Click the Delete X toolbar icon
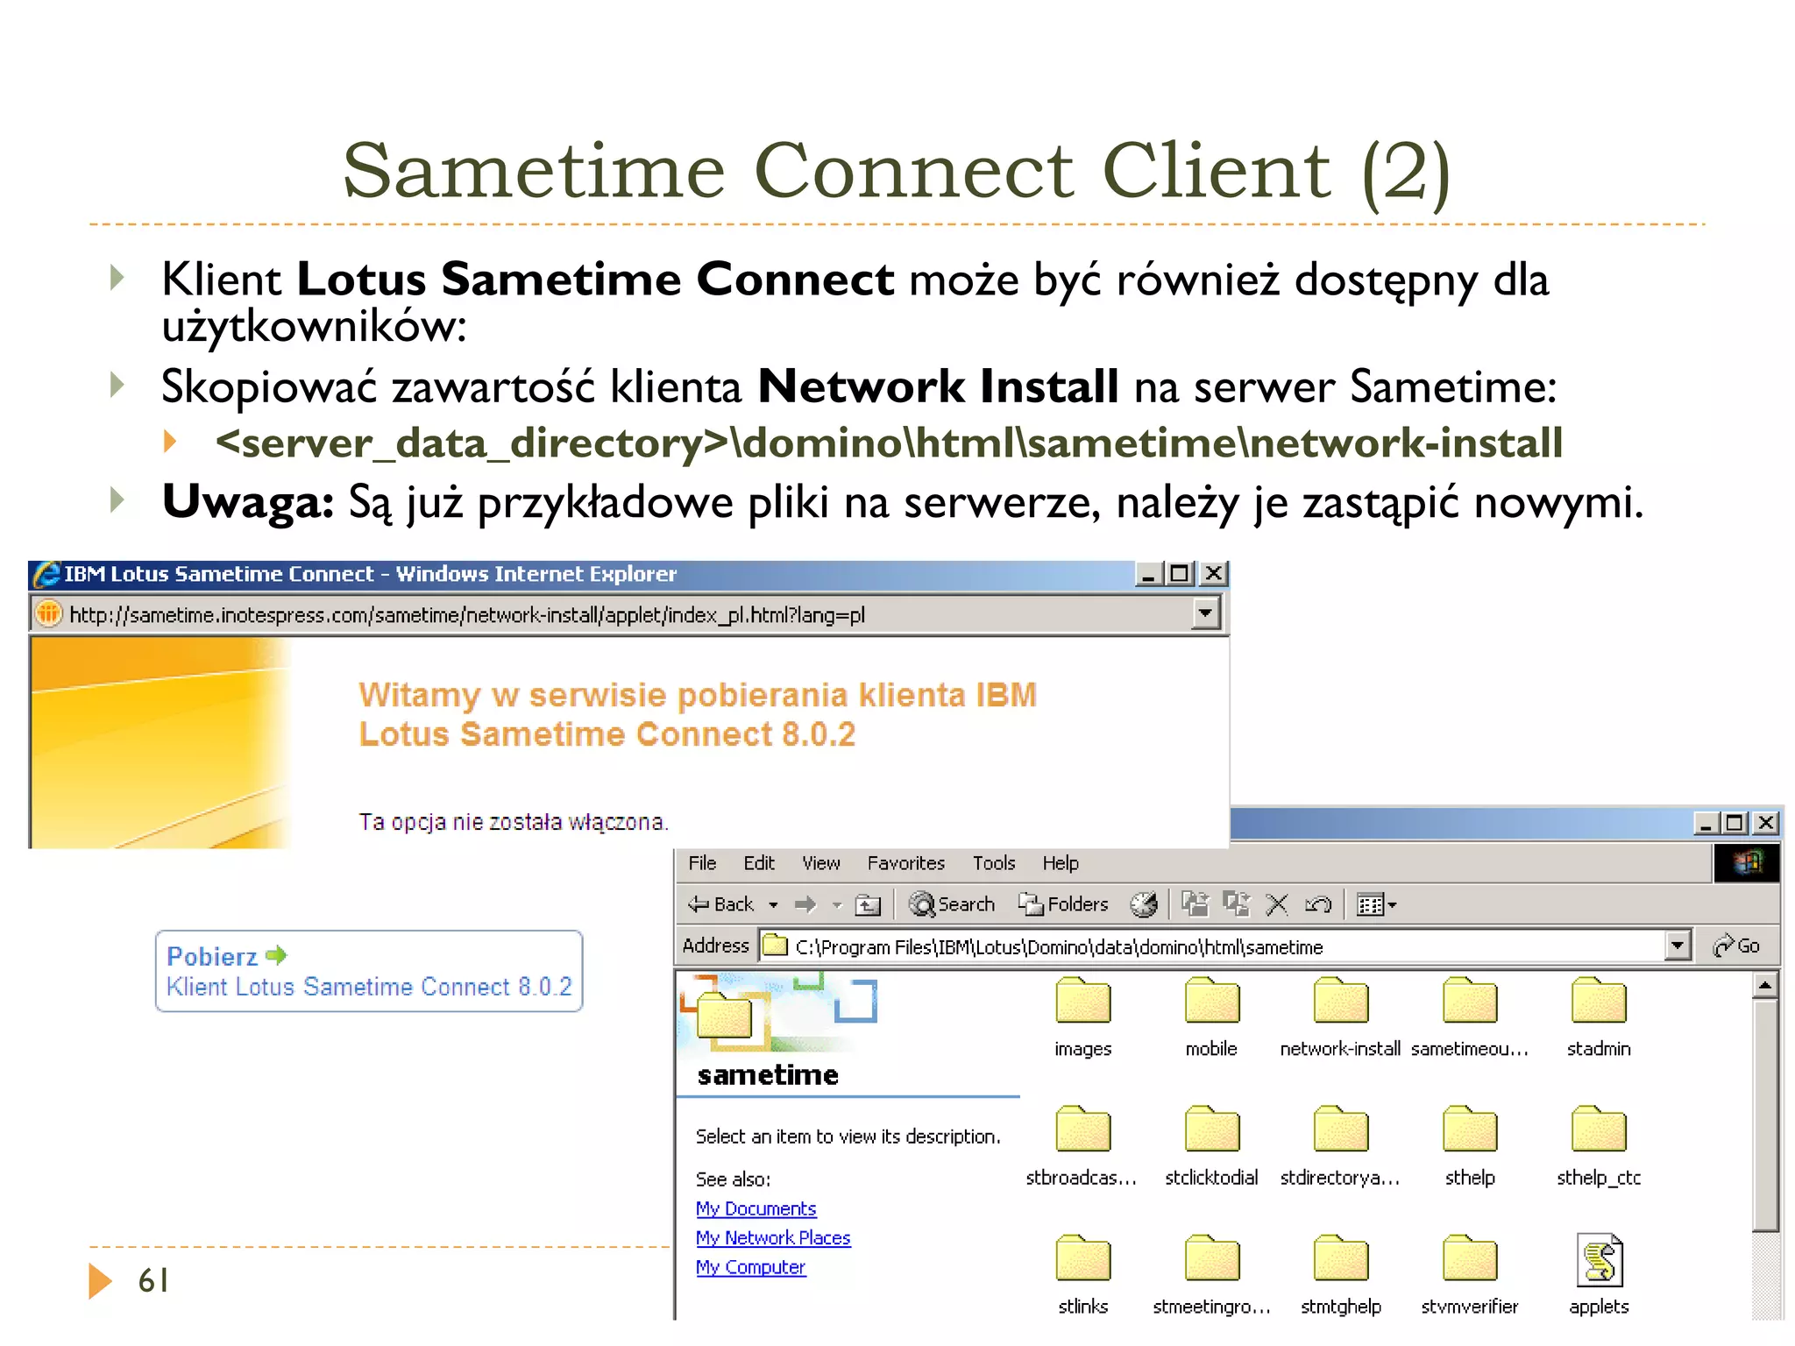Viewport: 1795px width, 1346px height. pos(1277,904)
